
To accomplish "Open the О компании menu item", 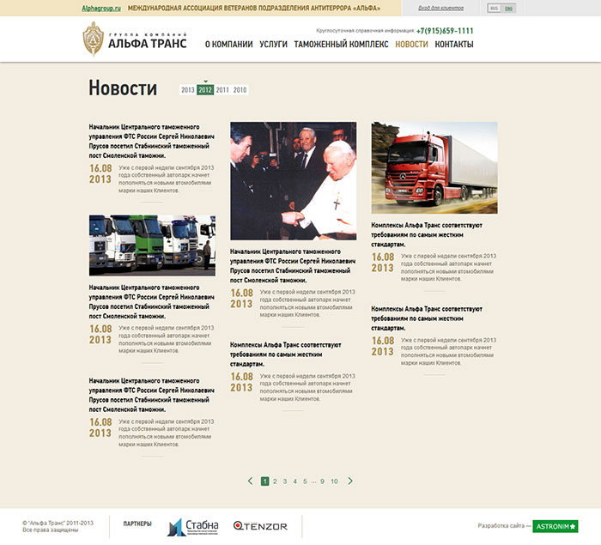I will [x=228, y=44].
